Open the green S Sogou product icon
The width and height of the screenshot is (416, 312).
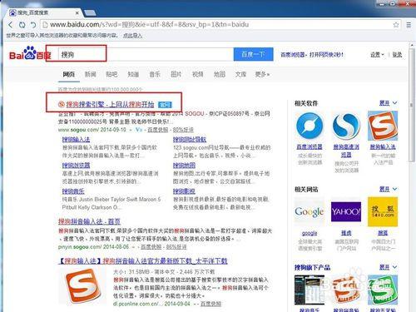click(x=383, y=290)
